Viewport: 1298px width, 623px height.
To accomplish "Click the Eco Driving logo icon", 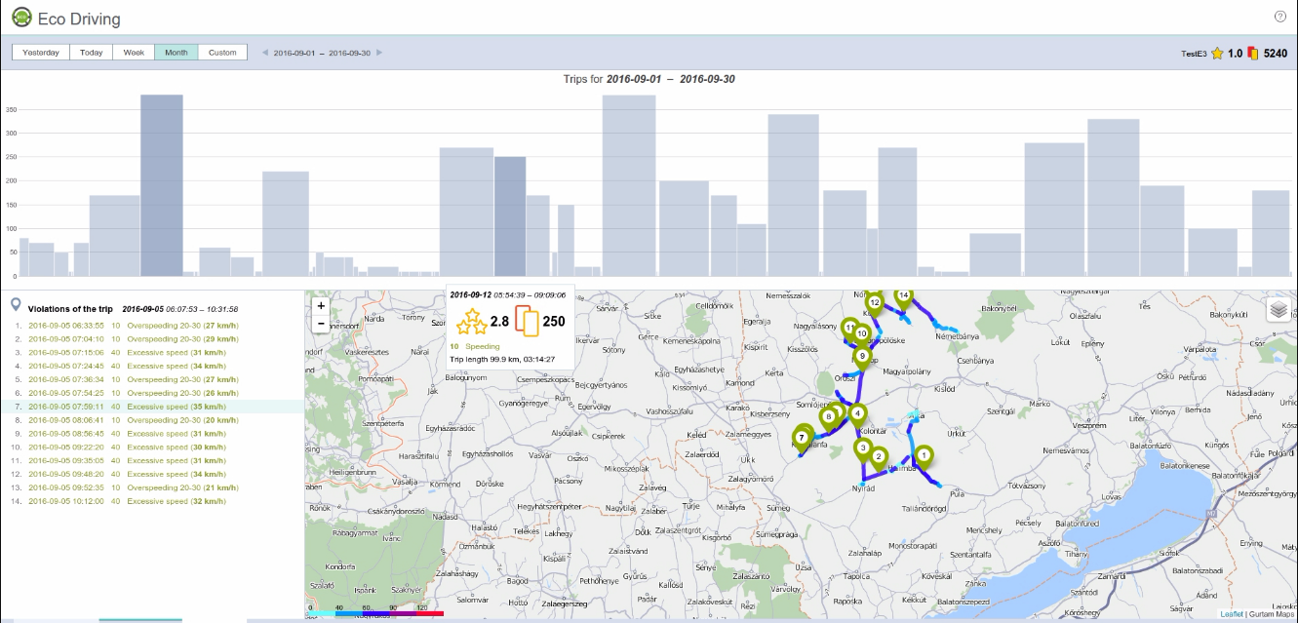I will tap(21, 17).
